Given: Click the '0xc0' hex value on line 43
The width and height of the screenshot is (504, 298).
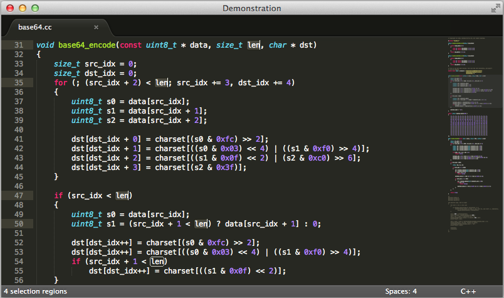Looking at the screenshot, I should pos(317,158).
